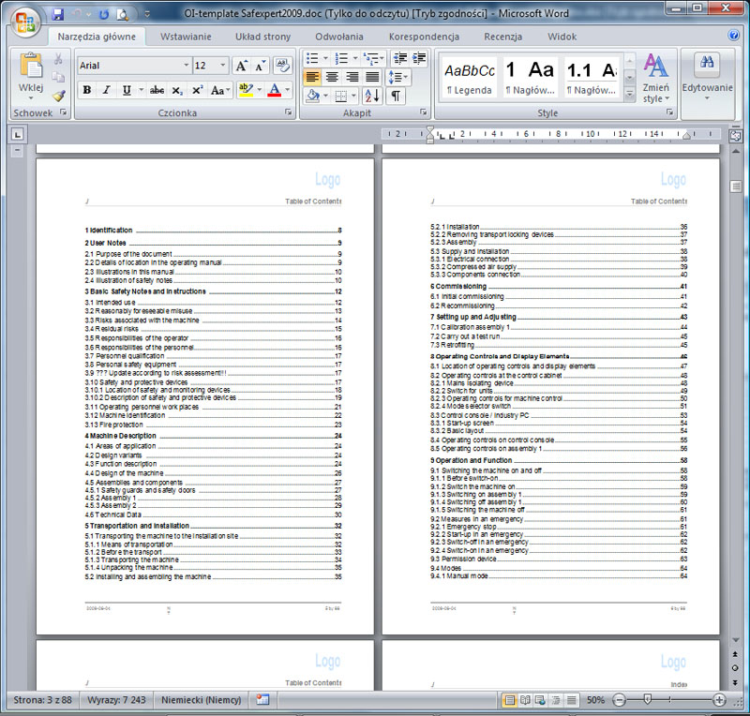Open Word Help question mark icon
Image resolution: width=750 pixels, height=716 pixels.
pyautogui.click(x=734, y=36)
